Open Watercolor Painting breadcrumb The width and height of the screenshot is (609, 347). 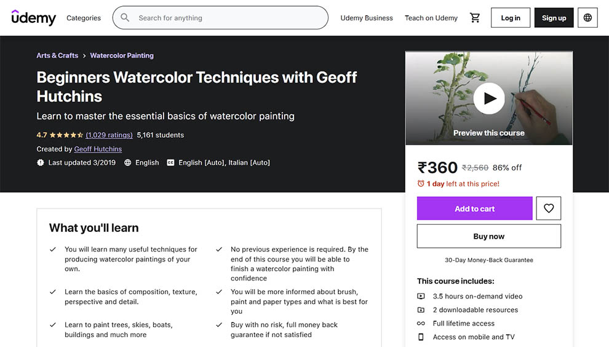[x=122, y=55]
